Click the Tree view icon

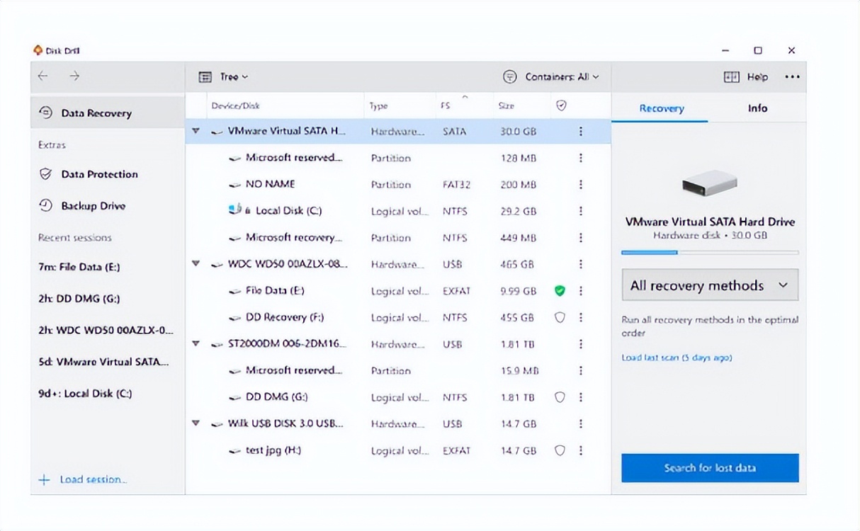click(x=205, y=77)
